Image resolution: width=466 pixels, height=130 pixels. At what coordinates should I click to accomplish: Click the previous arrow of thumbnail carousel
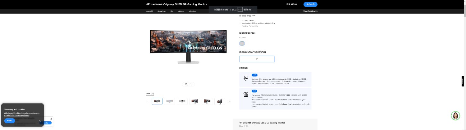[148, 101]
